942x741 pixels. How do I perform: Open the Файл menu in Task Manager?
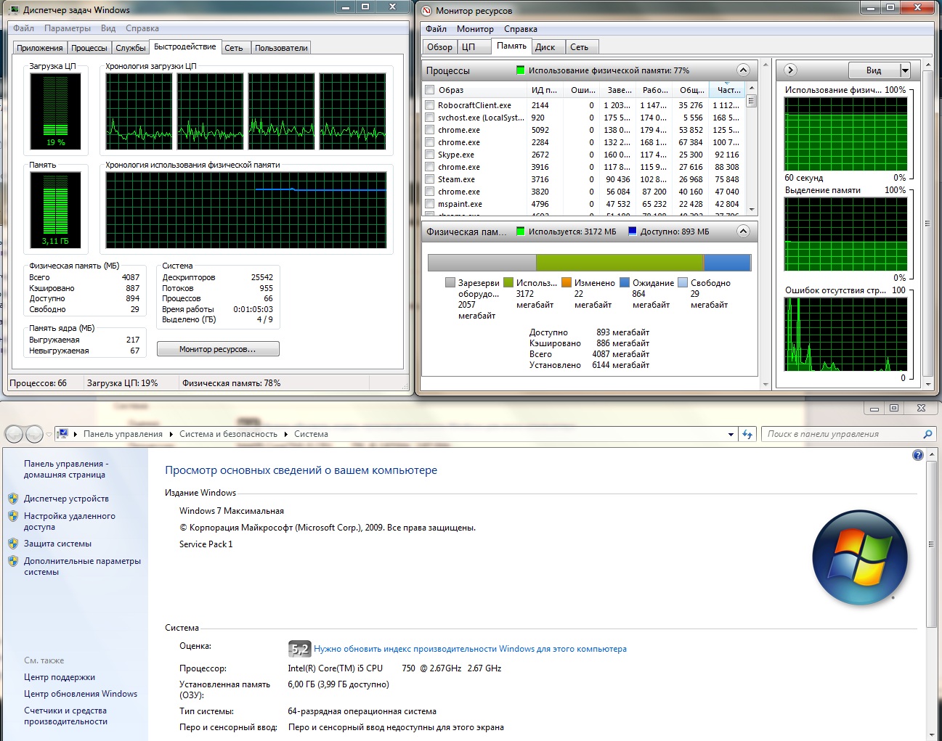point(23,28)
